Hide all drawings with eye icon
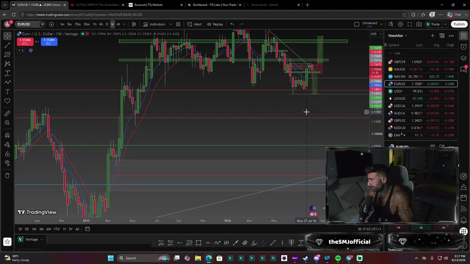 [7, 163]
